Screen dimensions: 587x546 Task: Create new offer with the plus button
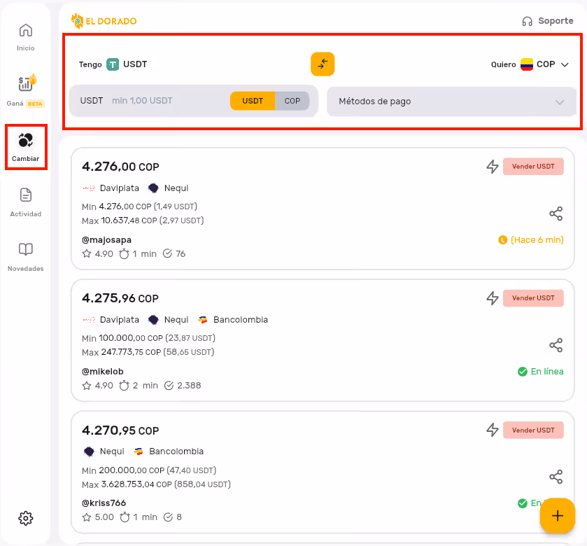pyautogui.click(x=558, y=516)
